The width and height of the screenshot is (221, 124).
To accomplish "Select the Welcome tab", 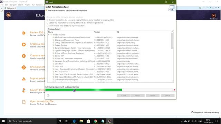I will (x=10, y=8).
